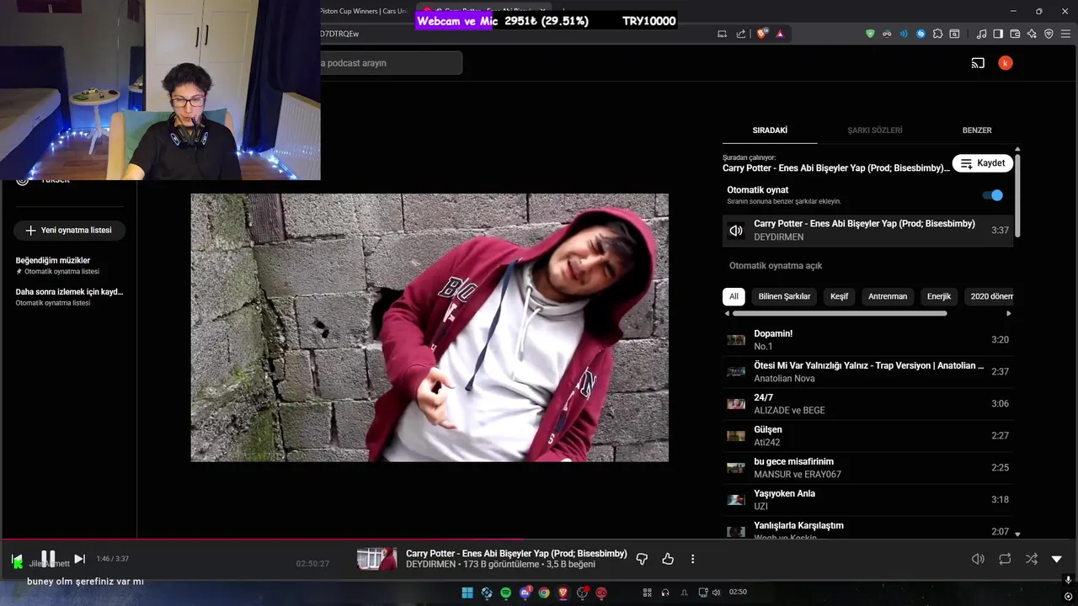
Task: Open Brave Rewards triangle icon
Action: pos(780,34)
